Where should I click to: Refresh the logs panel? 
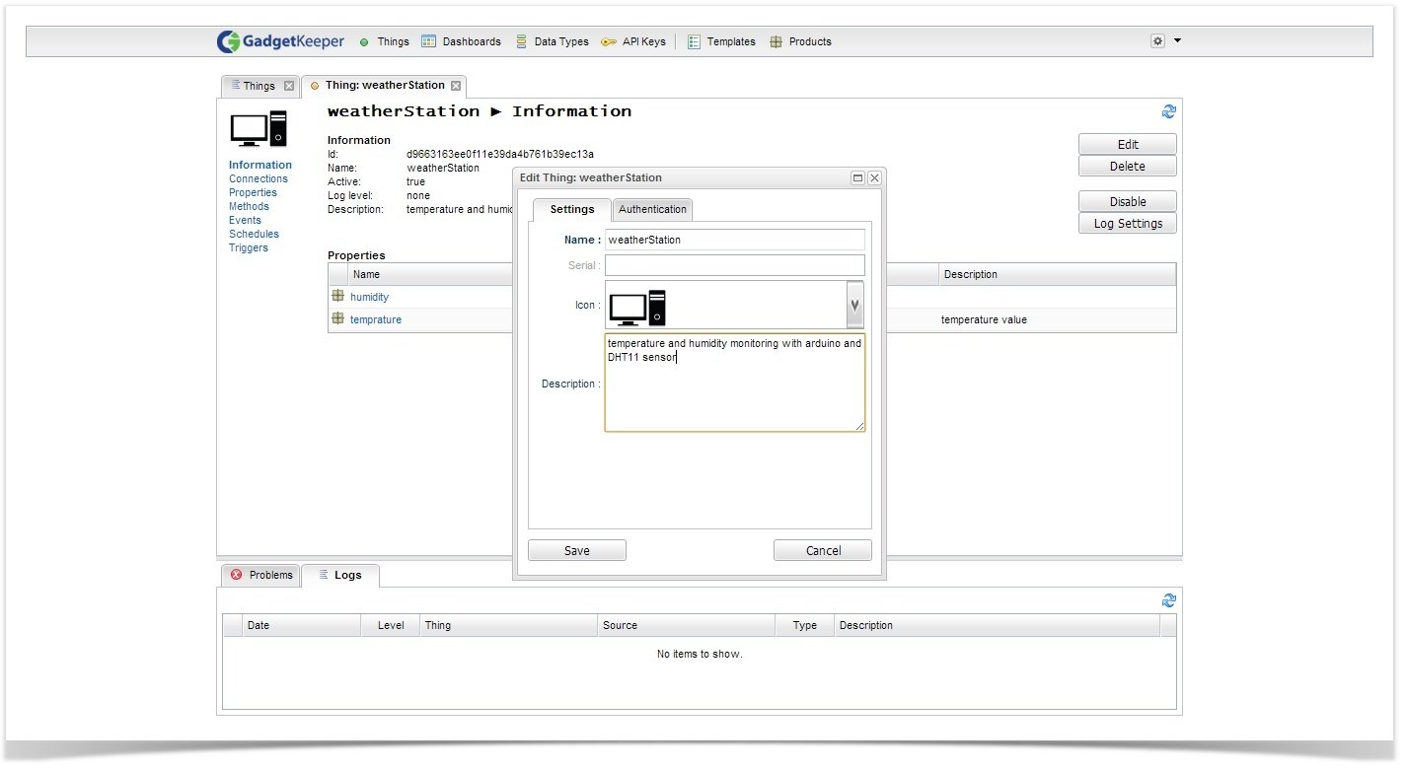point(1169,600)
